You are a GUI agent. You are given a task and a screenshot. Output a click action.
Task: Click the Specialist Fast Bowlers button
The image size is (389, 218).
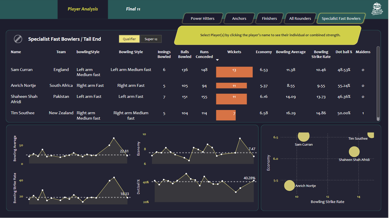click(341, 18)
